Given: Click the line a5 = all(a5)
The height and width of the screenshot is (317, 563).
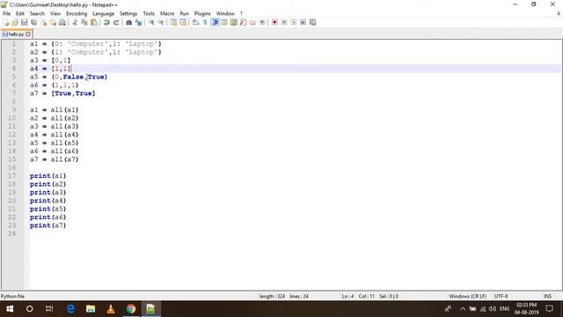Looking at the screenshot, I should (54, 143).
